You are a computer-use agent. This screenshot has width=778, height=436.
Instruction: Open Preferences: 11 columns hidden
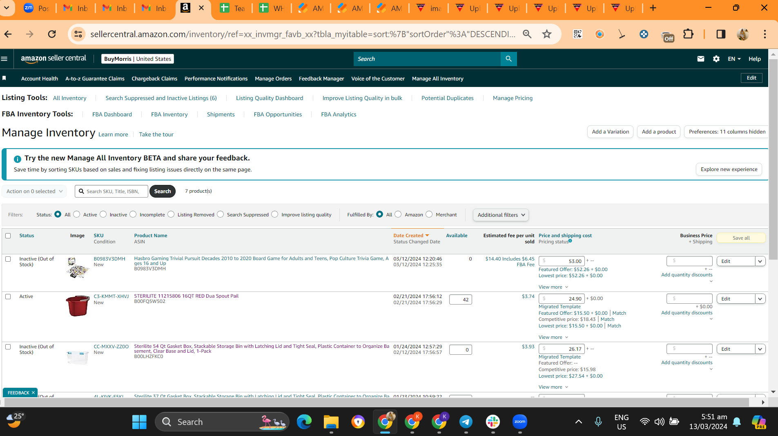(727, 131)
